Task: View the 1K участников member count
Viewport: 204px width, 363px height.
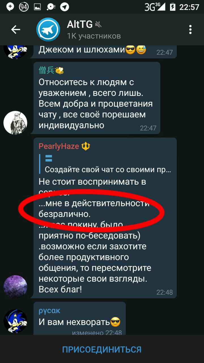Action: (x=94, y=36)
